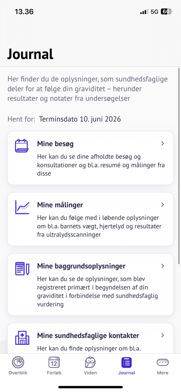Expand Mine sundhedsfaglige kontakter via its chevron

point(163,336)
